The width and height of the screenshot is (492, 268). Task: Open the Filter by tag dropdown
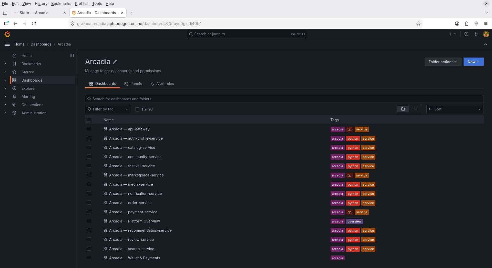[108, 109]
